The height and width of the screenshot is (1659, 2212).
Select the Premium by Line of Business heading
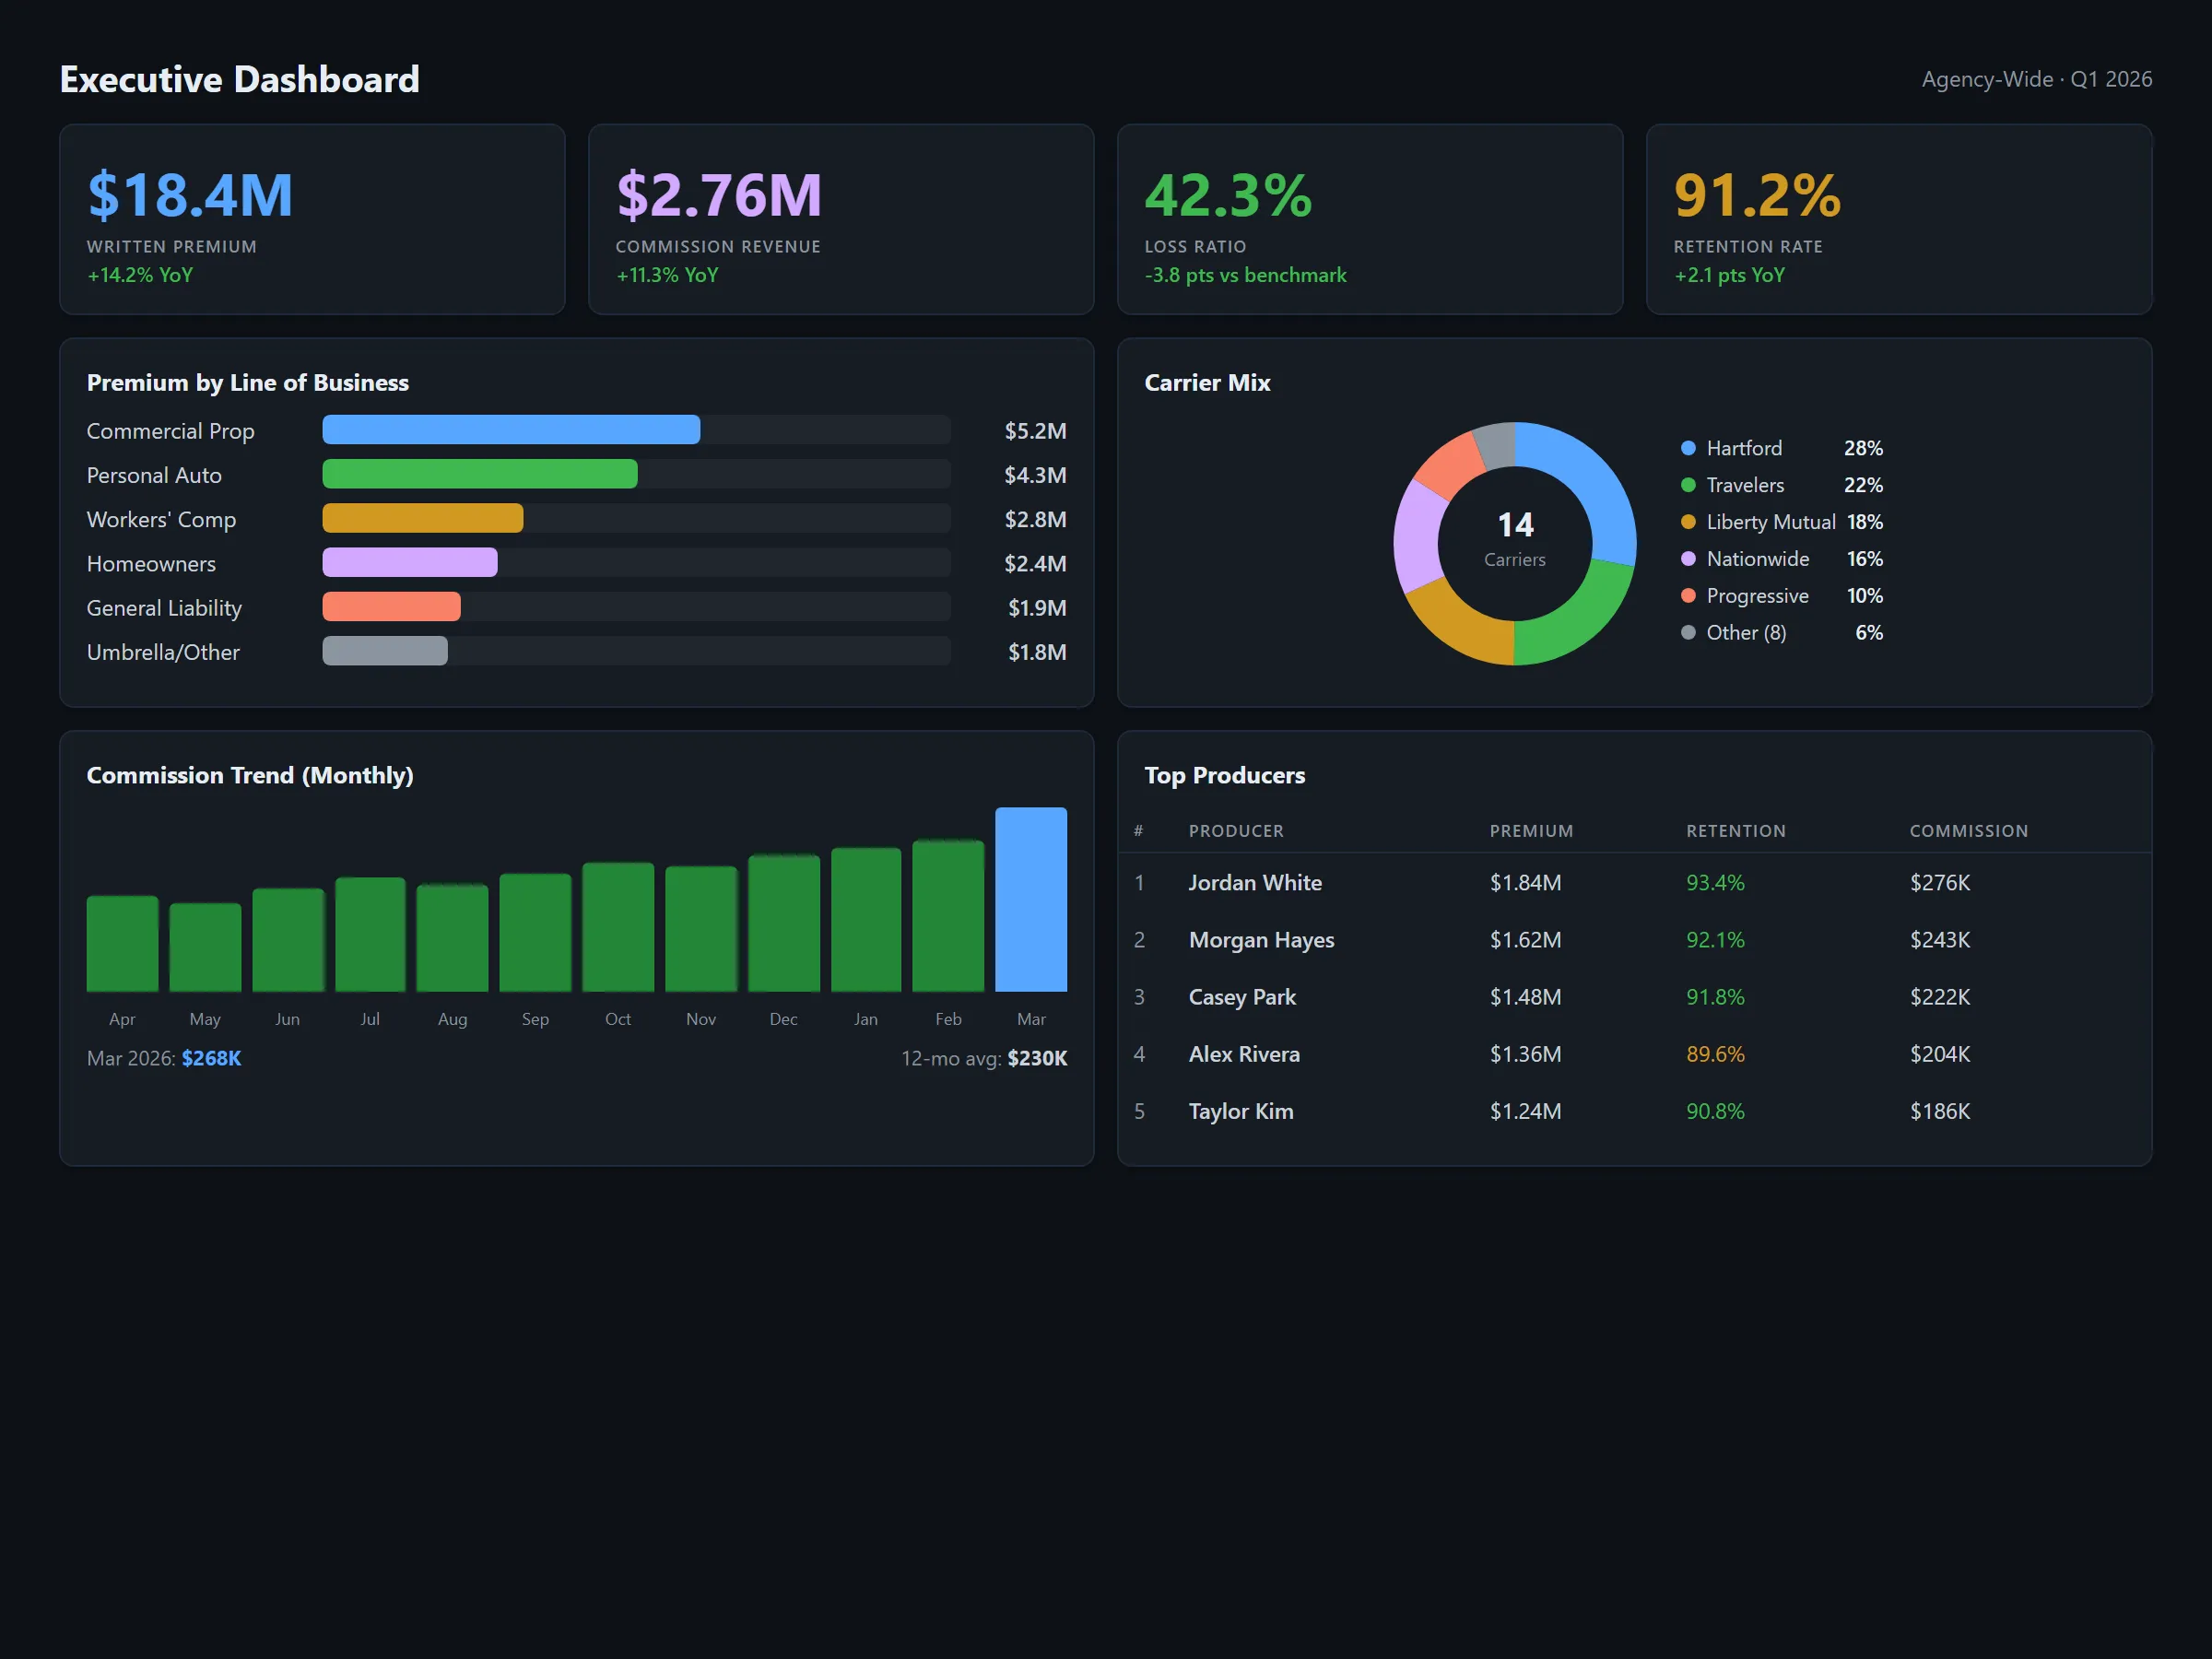coord(247,382)
